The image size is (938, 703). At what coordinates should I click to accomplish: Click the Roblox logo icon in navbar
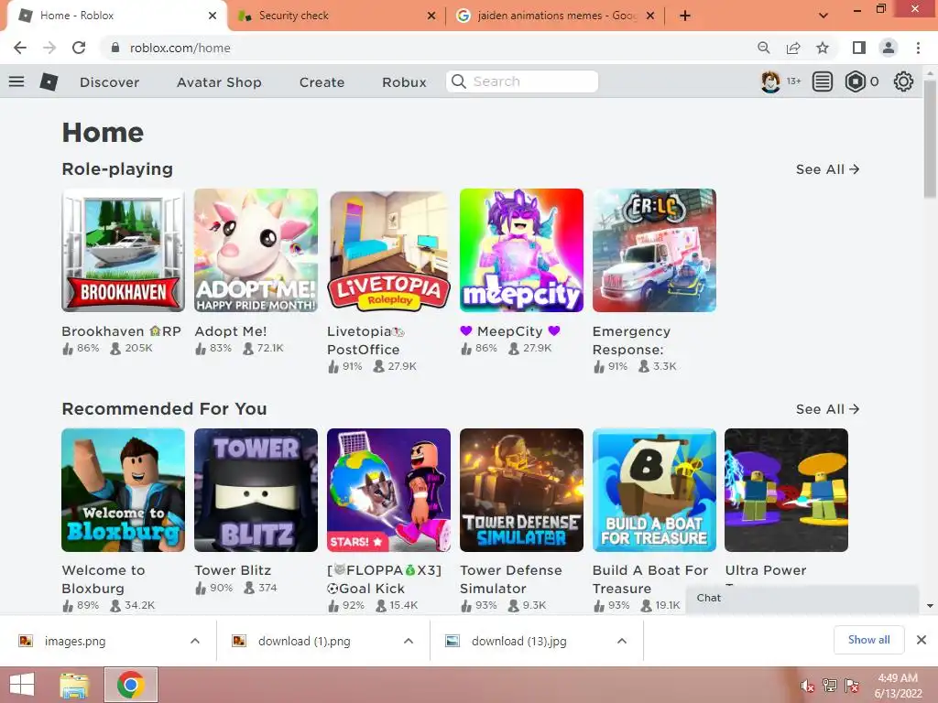pyautogui.click(x=49, y=81)
